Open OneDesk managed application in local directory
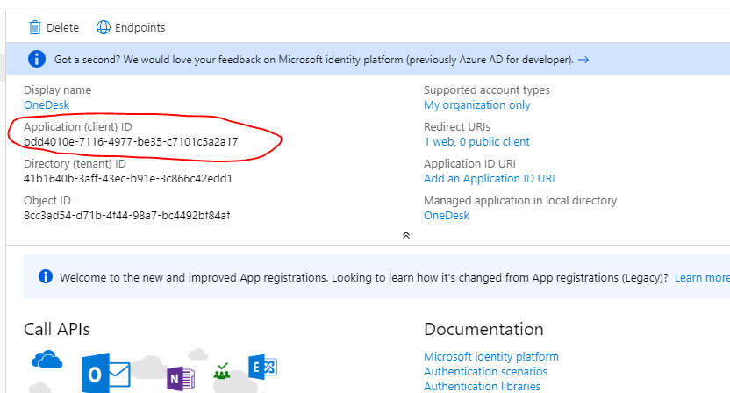730x393 pixels. point(447,215)
